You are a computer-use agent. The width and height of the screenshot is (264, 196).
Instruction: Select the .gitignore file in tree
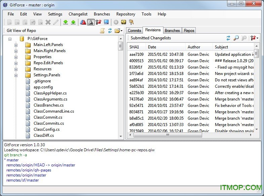coord(42,81)
